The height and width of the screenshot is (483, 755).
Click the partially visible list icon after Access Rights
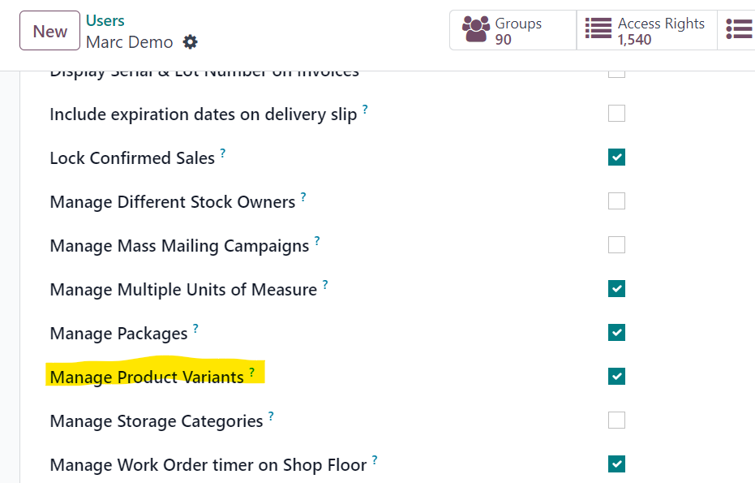point(739,29)
